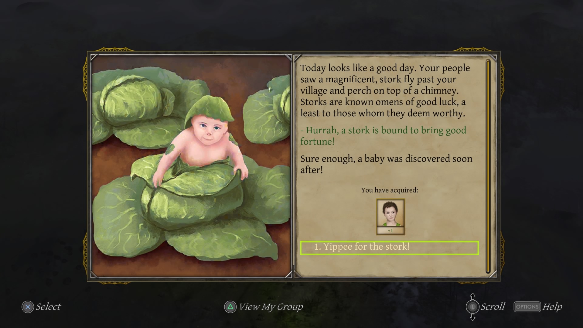The height and width of the screenshot is (328, 583).
Task: Click the cross button icon for Select
Action: (x=28, y=307)
